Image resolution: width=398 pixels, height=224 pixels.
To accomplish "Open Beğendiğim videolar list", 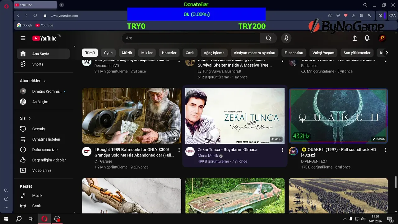I will 43,160.
